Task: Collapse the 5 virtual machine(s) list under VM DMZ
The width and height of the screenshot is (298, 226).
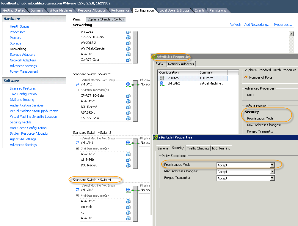Action: coord(77,90)
